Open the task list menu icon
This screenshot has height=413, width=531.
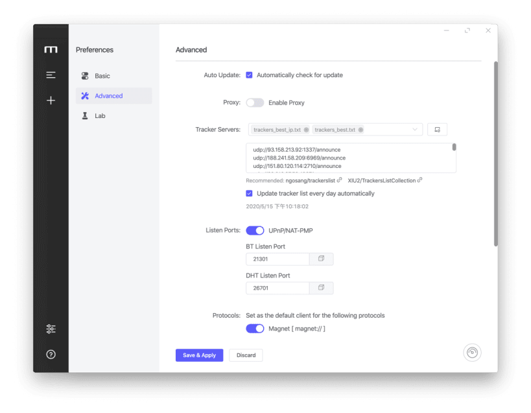pyautogui.click(x=51, y=75)
